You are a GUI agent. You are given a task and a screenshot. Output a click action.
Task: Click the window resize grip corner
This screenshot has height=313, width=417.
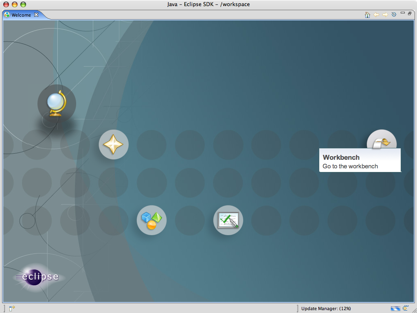(414, 310)
